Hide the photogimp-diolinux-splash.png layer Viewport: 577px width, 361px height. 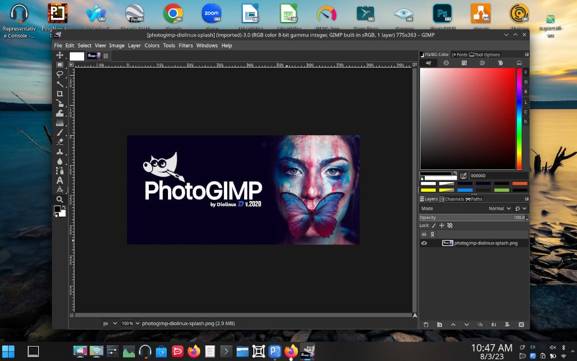coord(424,243)
